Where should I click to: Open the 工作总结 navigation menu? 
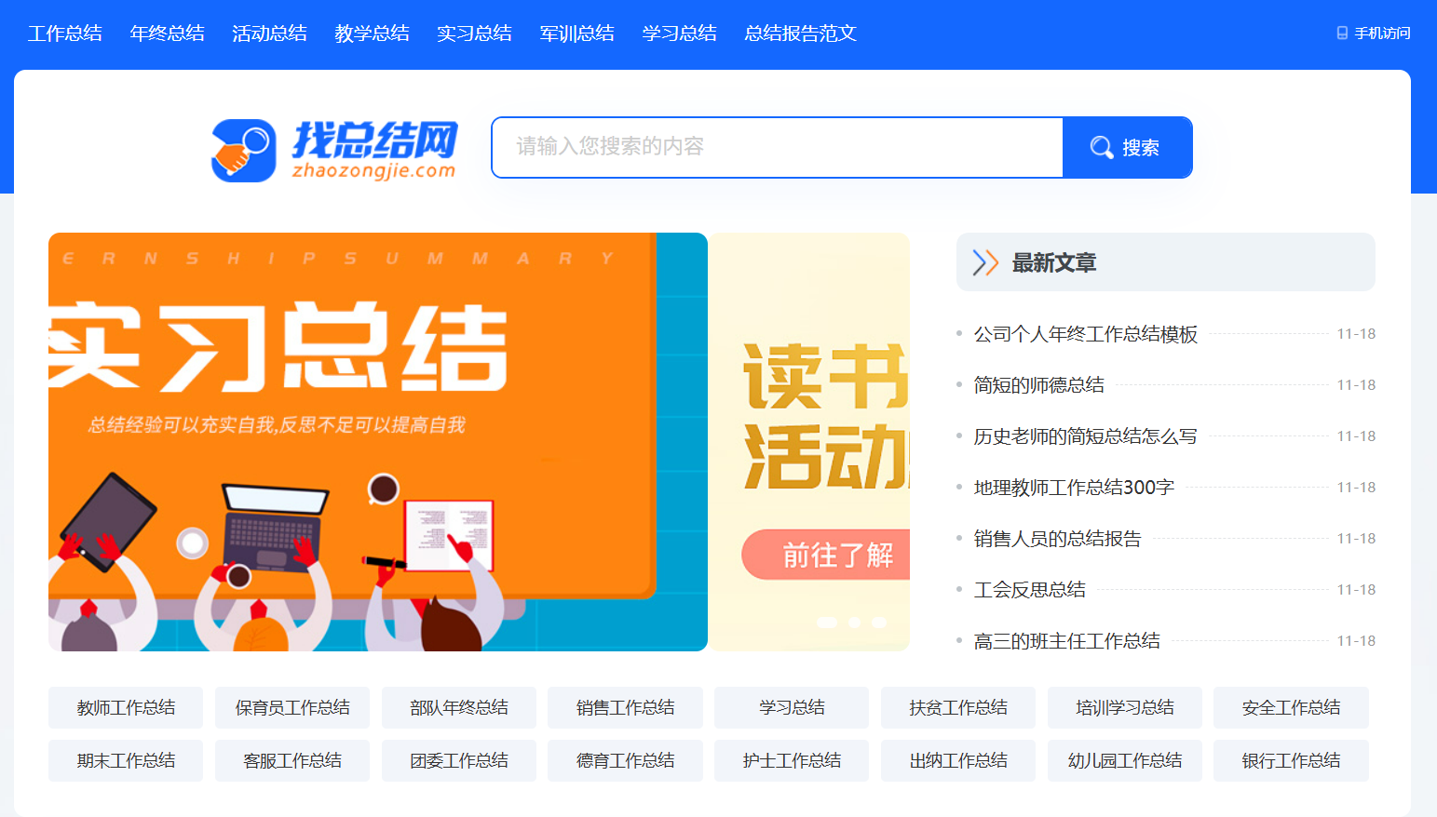pos(65,33)
